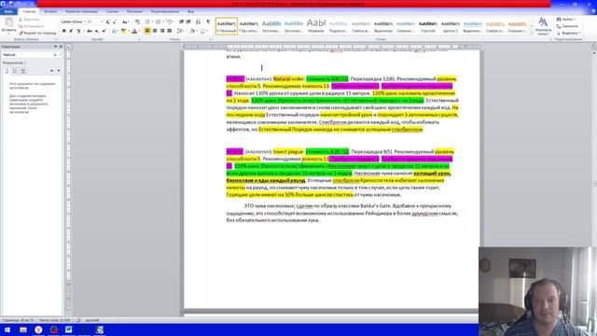This screenshot has width=597, height=336.
Task: Open the font size dropdown
Action: 102,22
